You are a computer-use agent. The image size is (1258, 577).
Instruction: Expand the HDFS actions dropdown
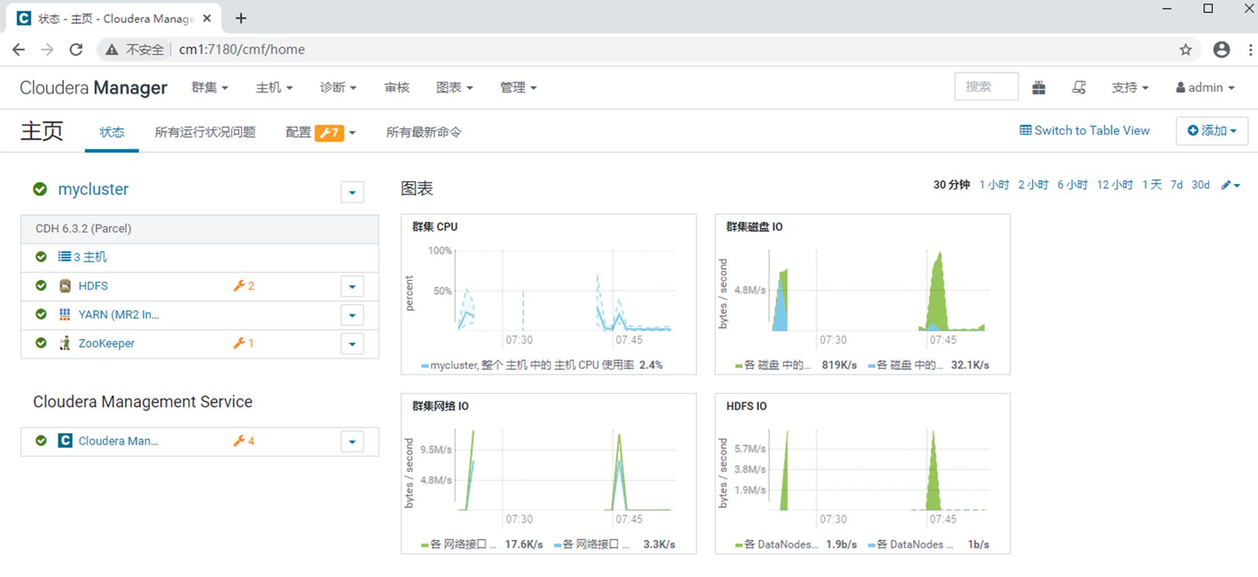tap(352, 286)
